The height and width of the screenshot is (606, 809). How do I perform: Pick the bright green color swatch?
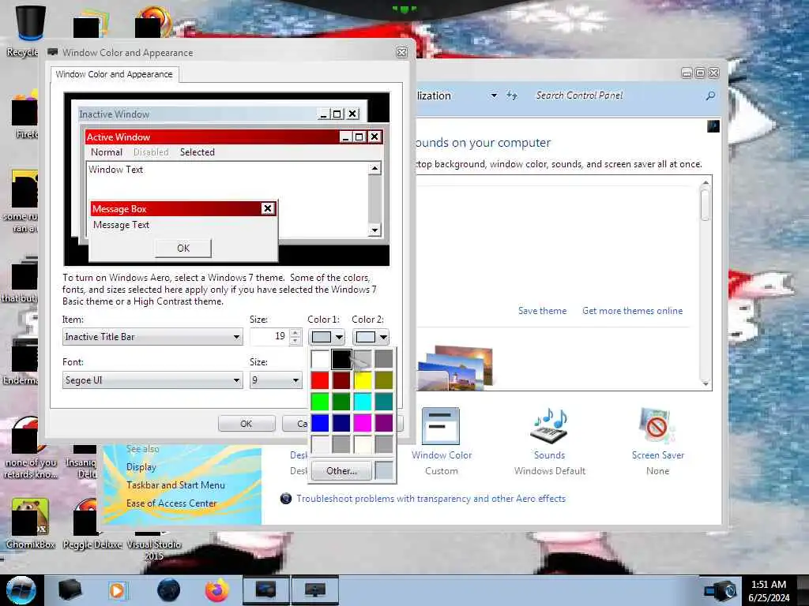[320, 402]
